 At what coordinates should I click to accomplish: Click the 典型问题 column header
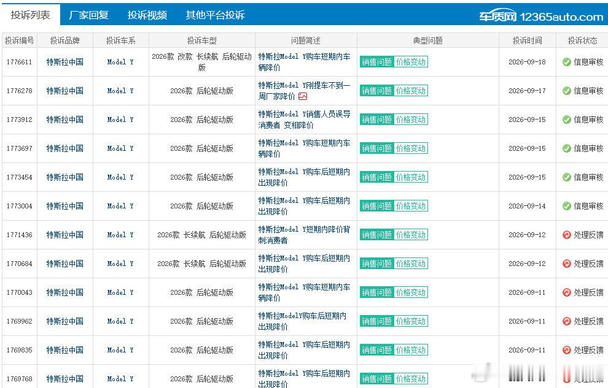pyautogui.click(x=427, y=40)
